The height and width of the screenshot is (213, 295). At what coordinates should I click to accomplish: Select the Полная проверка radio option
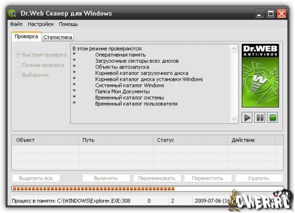tap(18, 65)
